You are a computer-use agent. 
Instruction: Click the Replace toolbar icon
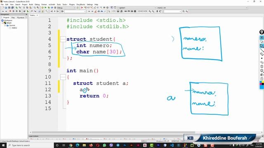[x=38, y=8]
